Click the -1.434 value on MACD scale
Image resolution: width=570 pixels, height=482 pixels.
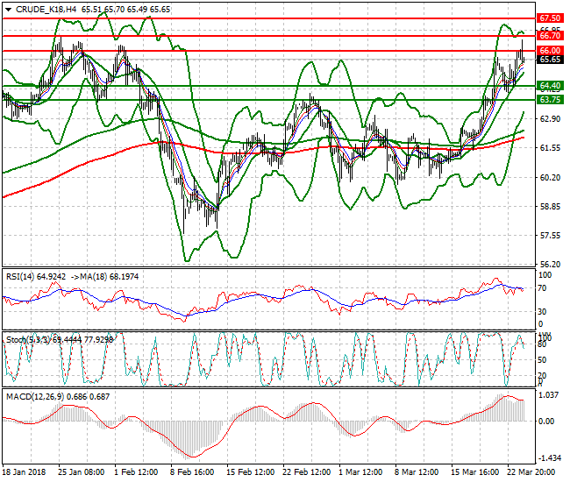[550, 458]
